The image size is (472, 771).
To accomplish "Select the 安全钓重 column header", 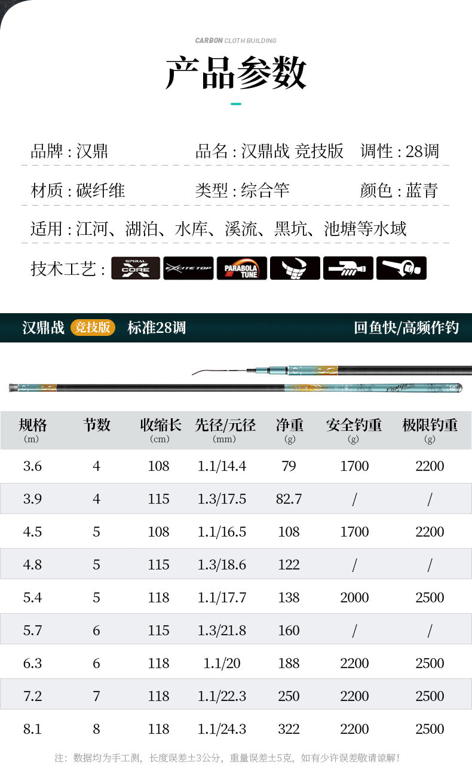I will click(x=354, y=426).
